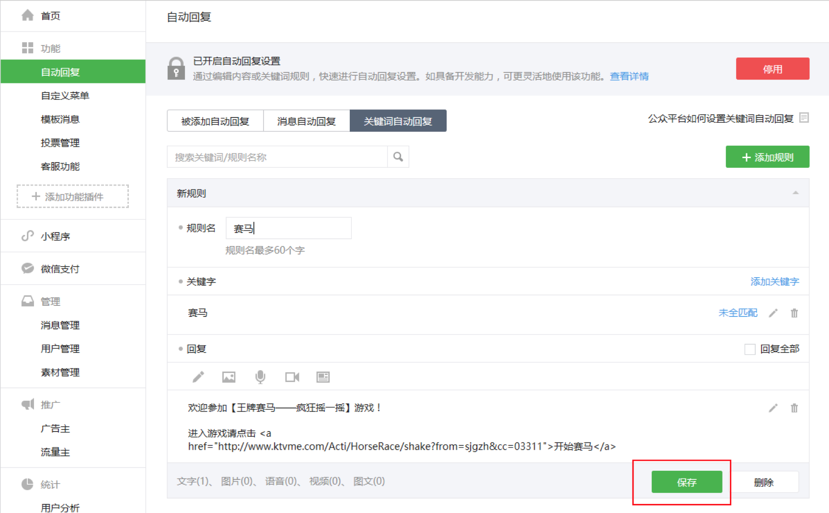
Task: Switch to 被添加自动回复 tab
Action: [215, 121]
